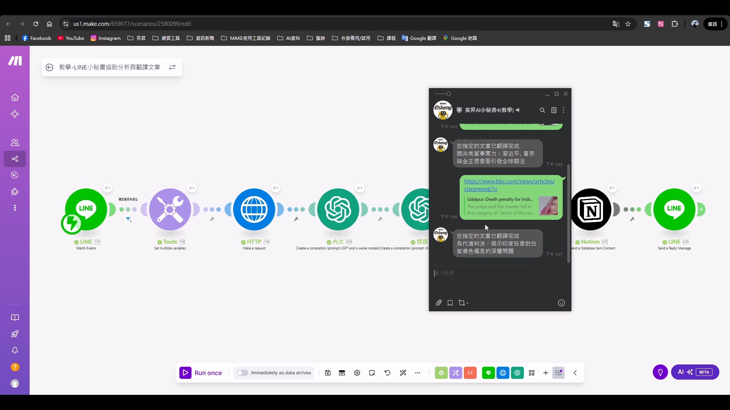
Task: Click the undo arrow in bottom toolbar
Action: [387, 373]
